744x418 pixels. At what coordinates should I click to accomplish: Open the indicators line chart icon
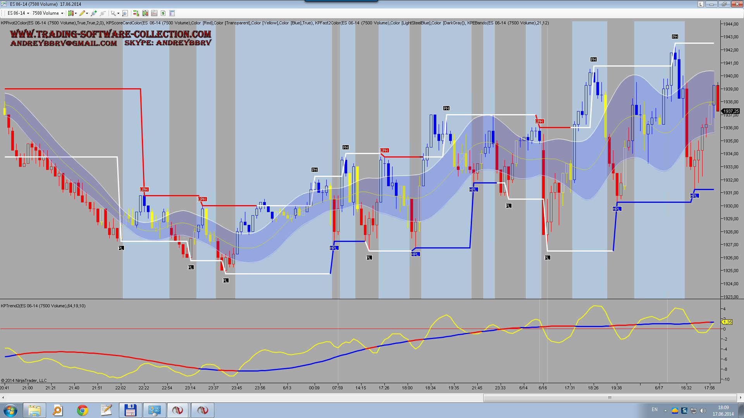[x=154, y=13]
